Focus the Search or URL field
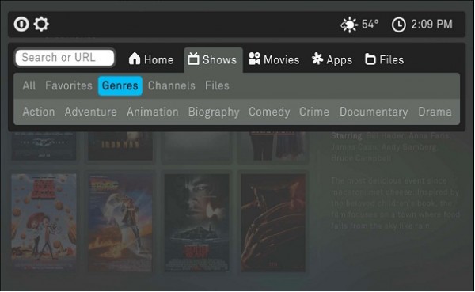This screenshot has width=475, height=292. pyautogui.click(x=65, y=58)
